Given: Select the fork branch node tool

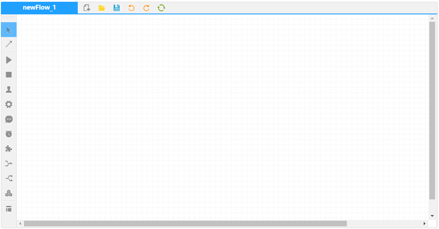Looking at the screenshot, I should click(x=9, y=178).
